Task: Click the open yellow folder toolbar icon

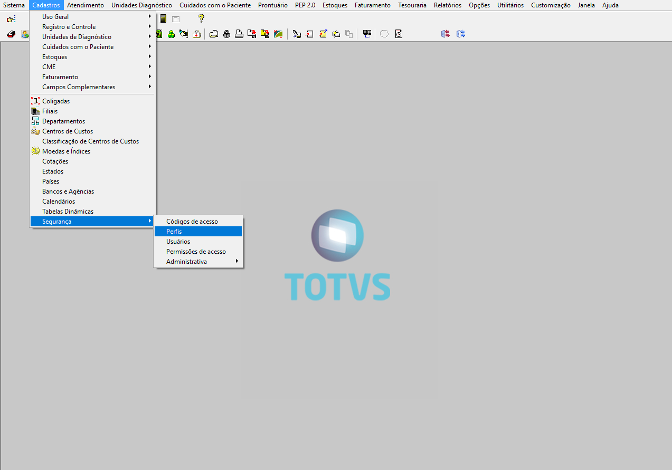Action: pyautogui.click(x=214, y=34)
